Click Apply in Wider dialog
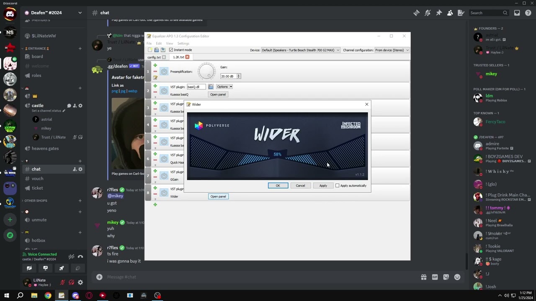The width and height of the screenshot is (536, 301). 323,186
